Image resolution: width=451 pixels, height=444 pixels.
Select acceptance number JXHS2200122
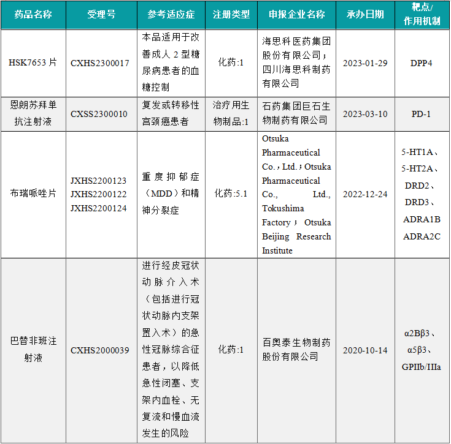[x=98, y=194]
